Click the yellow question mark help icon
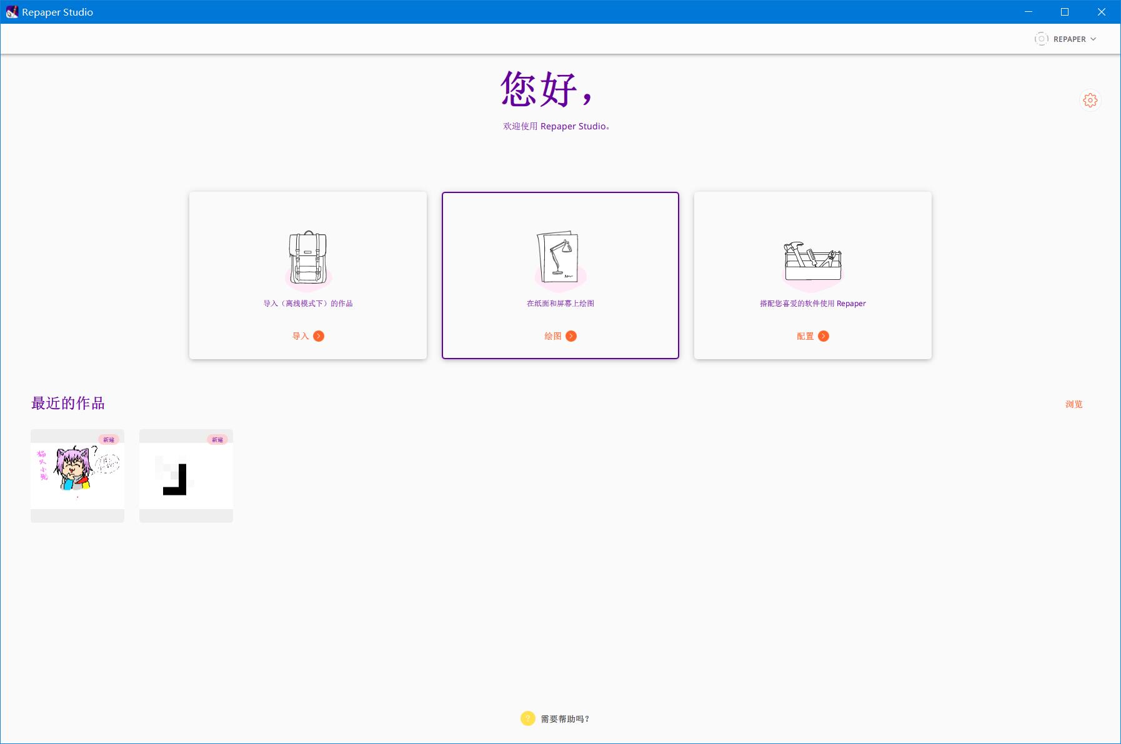 (x=527, y=718)
